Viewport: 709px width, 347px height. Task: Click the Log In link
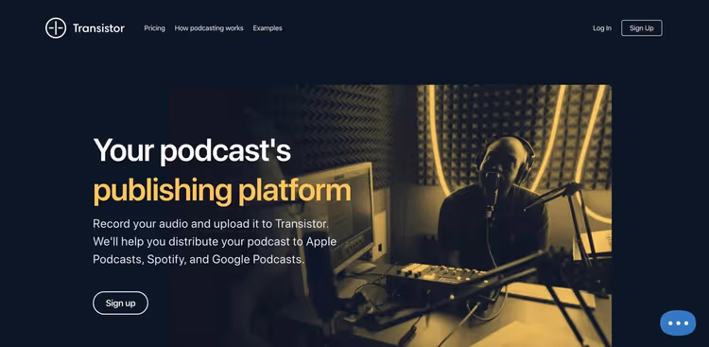602,28
